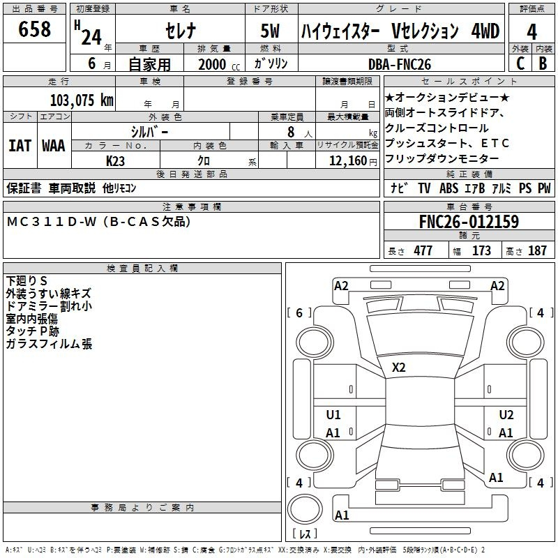This screenshot has height=558, width=558.
Task: Click PS in genuine equipment
Action: [x=525, y=188]
